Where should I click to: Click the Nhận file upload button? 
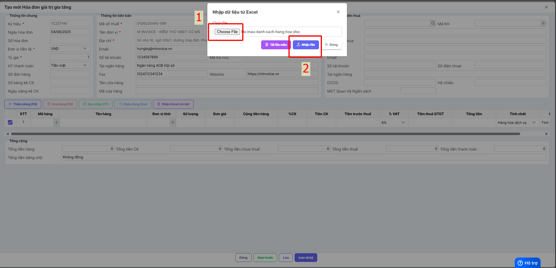306,45
